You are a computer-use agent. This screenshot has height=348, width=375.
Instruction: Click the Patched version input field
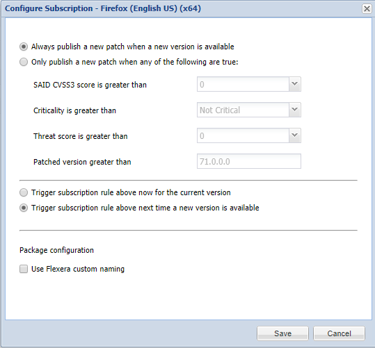pyautogui.click(x=249, y=161)
